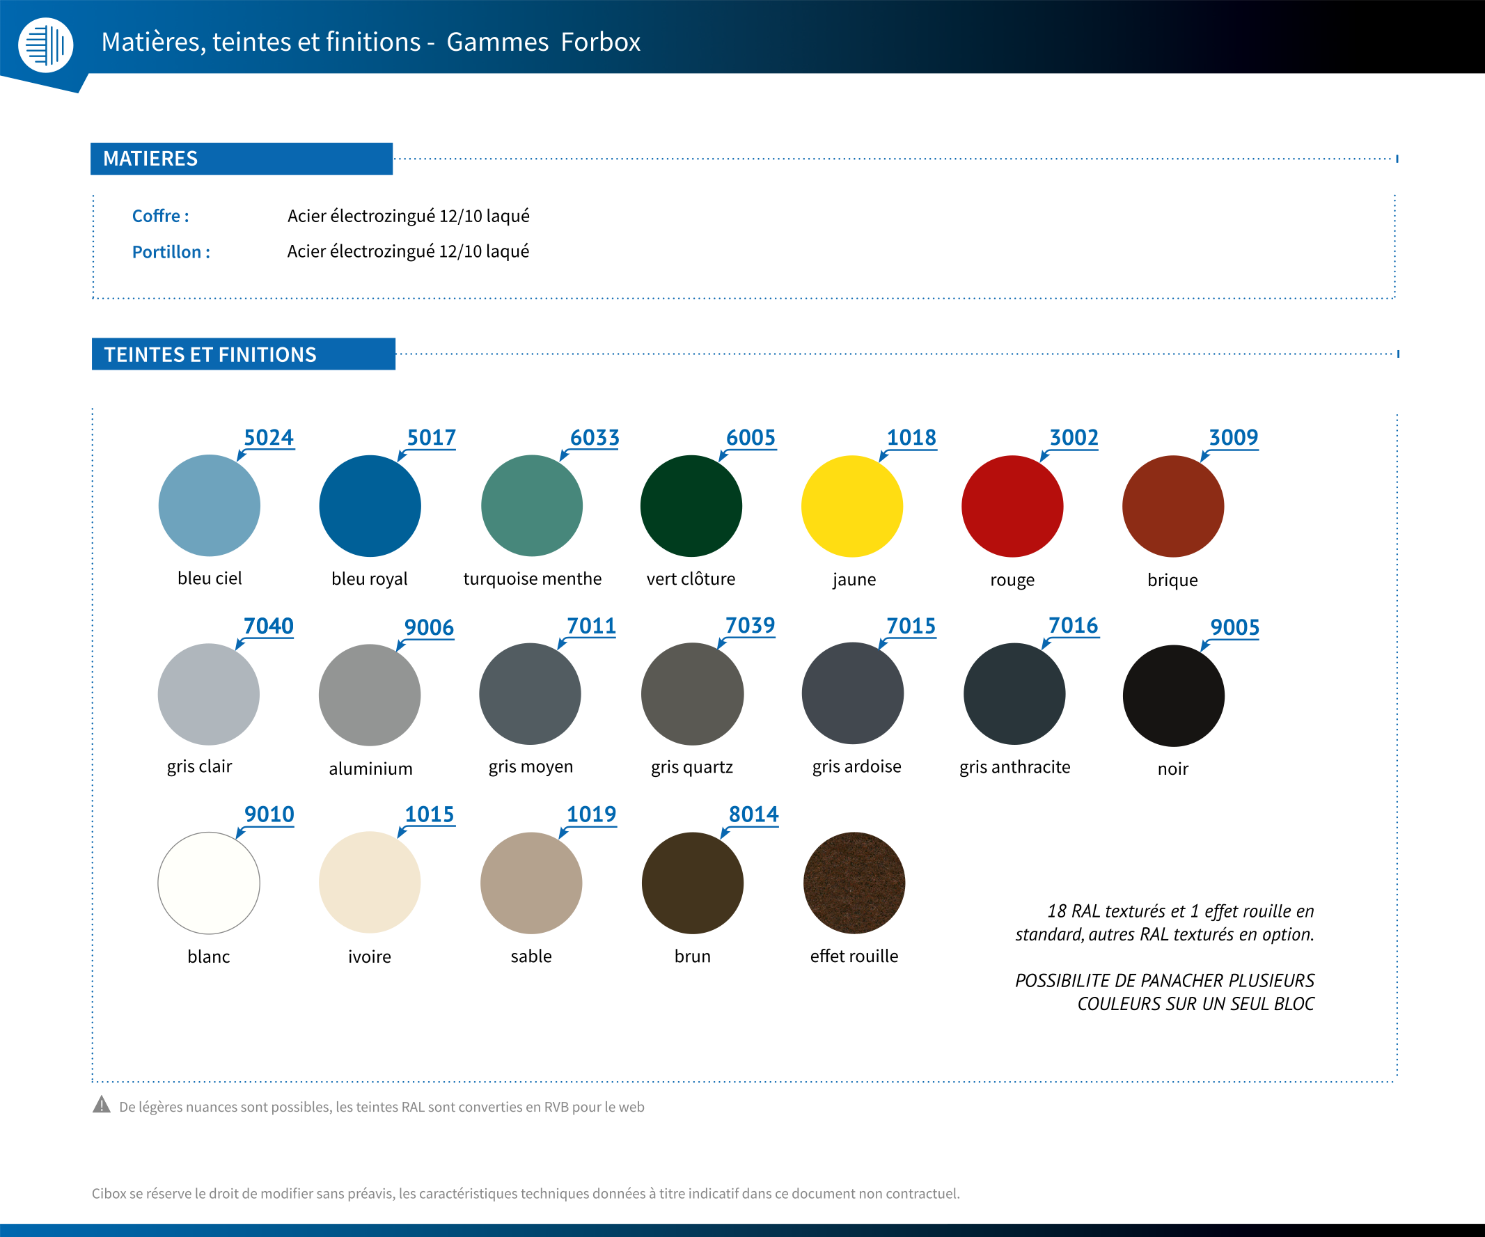This screenshot has height=1237, width=1485.
Task: Choose the rouge red swatch
Action: click(1013, 506)
